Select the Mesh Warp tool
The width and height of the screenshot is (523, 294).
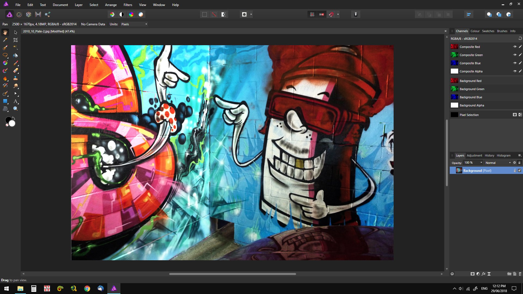[5, 109]
